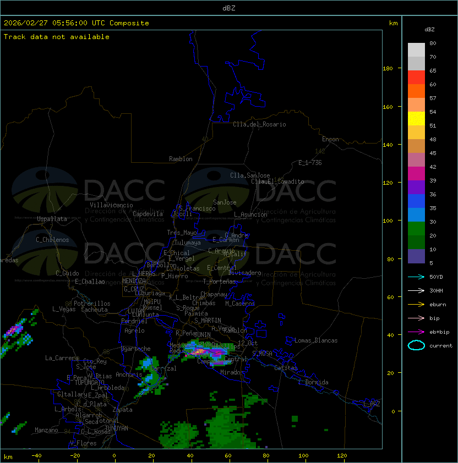
Task: Click the 'La_Carrera' map label
Action: (62, 358)
